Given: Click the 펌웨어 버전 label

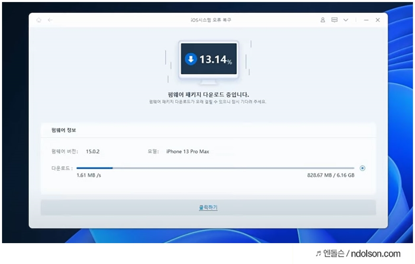Looking at the screenshot, I should (65, 152).
